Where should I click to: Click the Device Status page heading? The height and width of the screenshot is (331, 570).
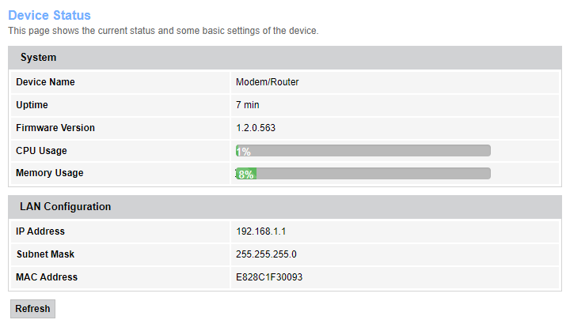49,15
